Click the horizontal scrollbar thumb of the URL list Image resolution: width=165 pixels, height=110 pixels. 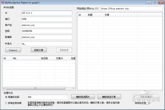(35, 88)
